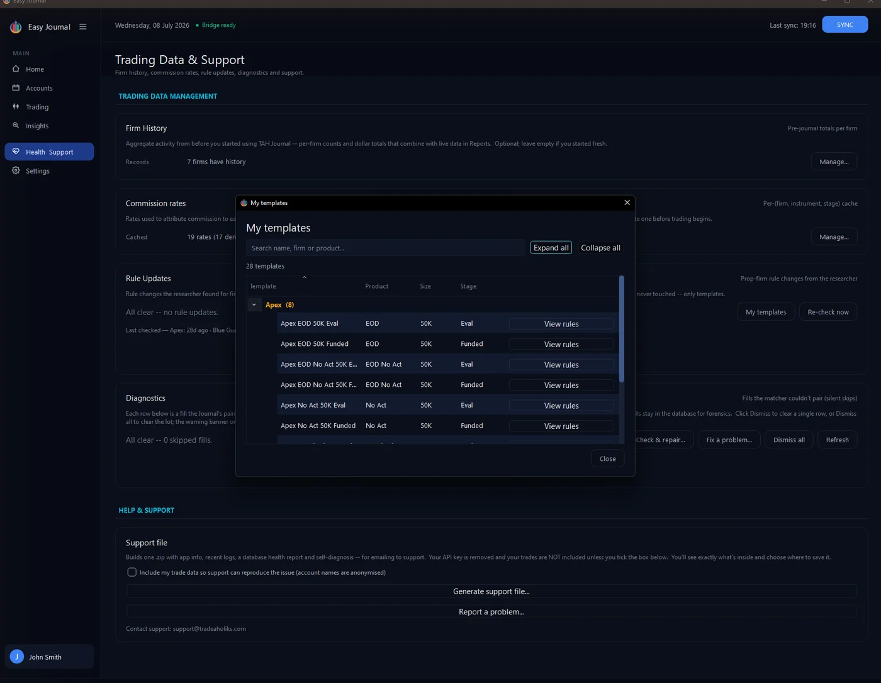This screenshot has width=881, height=683.
Task: Click the Template column sort arrow
Action: (x=304, y=277)
